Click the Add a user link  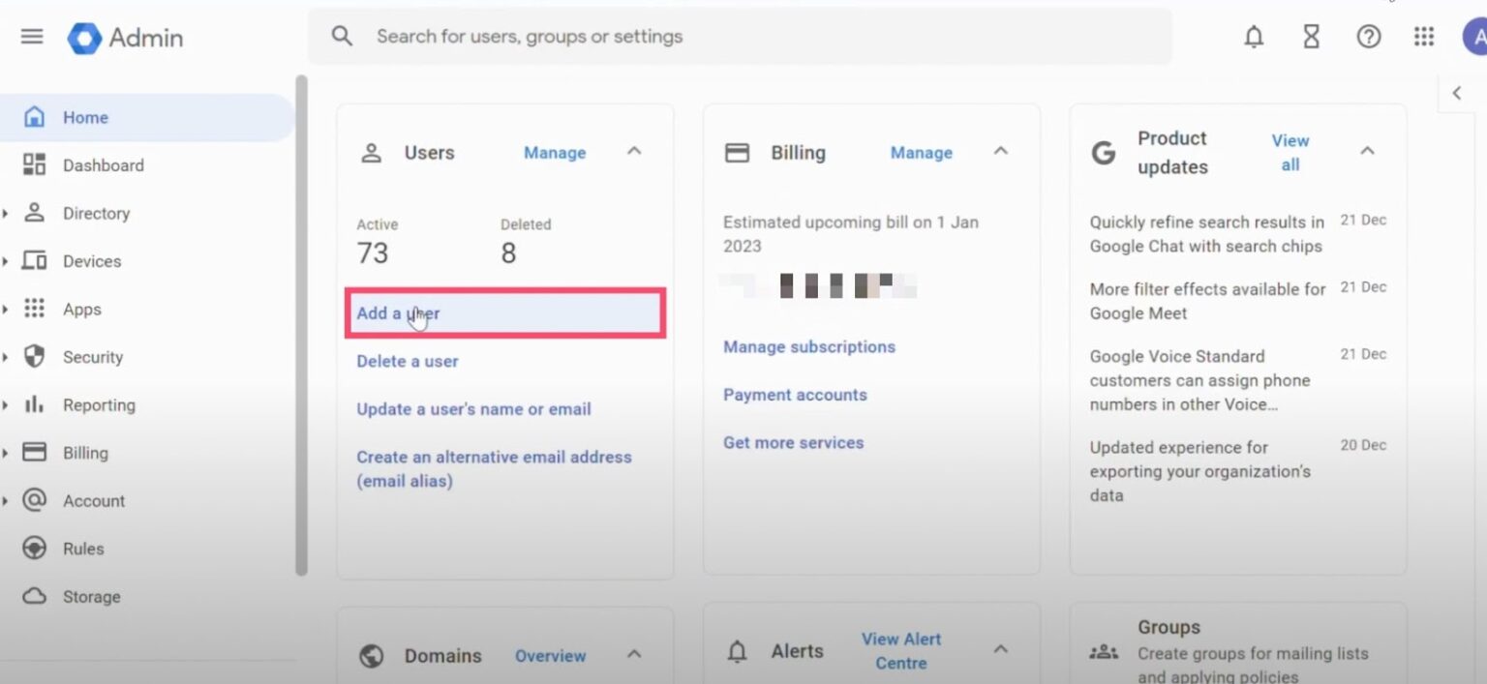tap(398, 312)
